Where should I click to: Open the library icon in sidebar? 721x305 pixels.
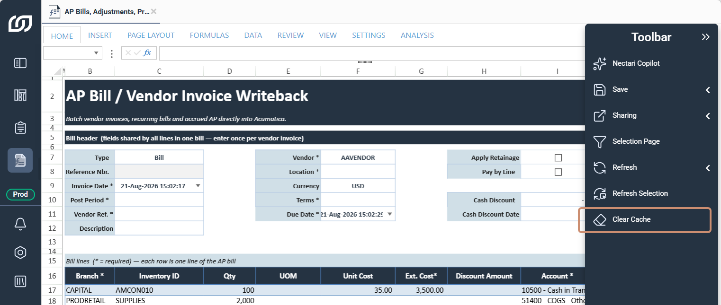[20, 281]
